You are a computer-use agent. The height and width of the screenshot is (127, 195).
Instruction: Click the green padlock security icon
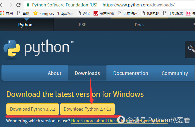[x=28, y=5]
